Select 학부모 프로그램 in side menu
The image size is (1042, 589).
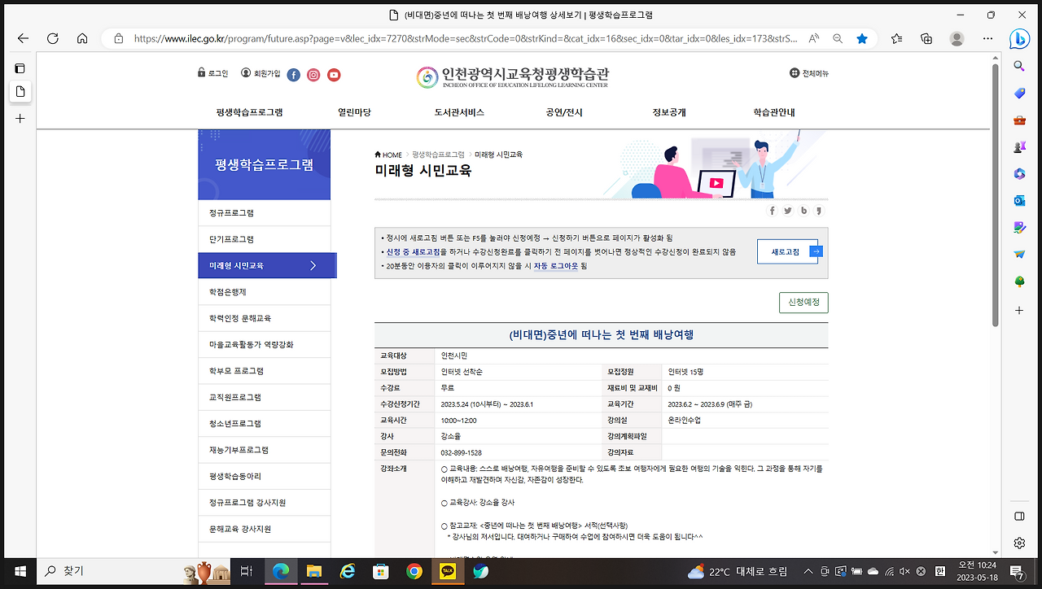264,371
